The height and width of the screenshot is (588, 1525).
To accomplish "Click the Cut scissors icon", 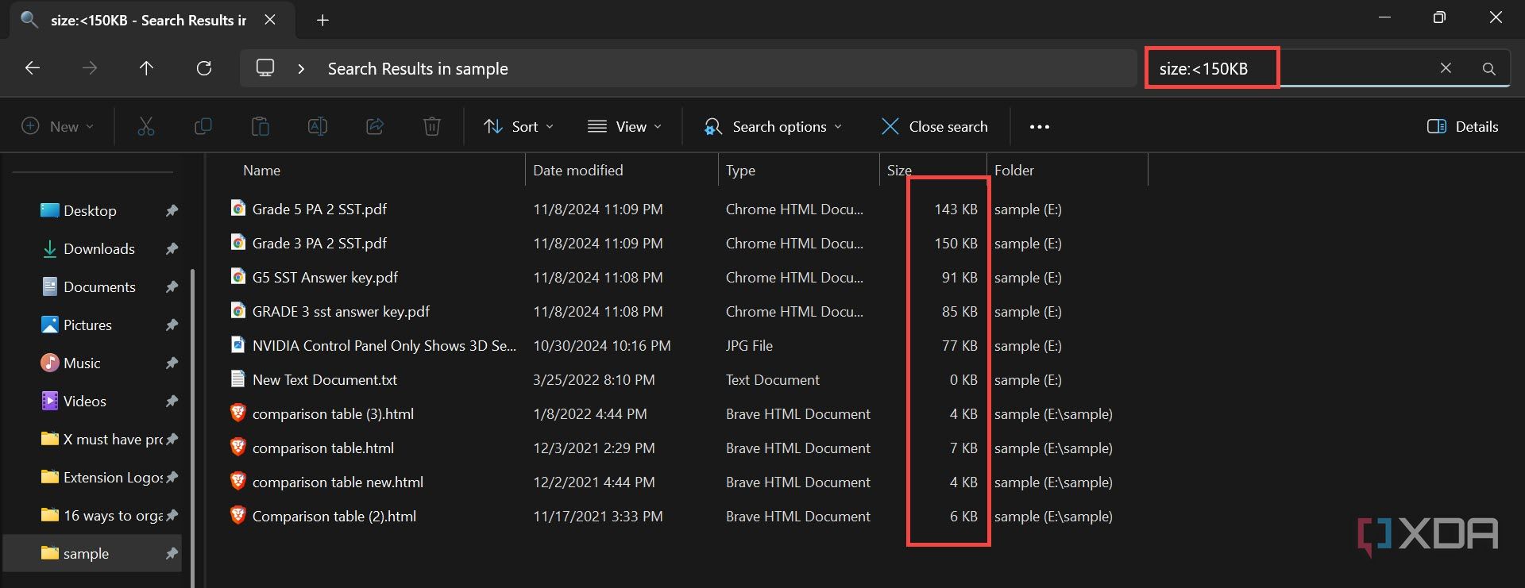I will point(146,126).
